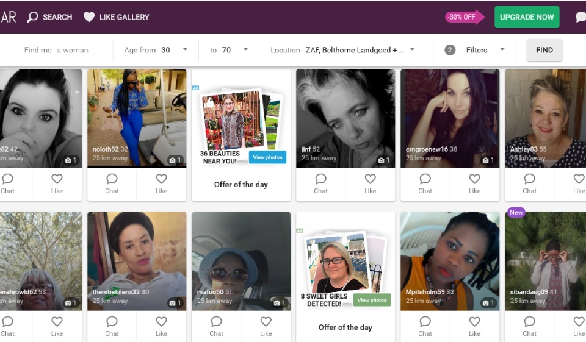Viewport: 586px width, 342px height.
Task: Open the maximum age 70 dropdown
Action: (x=245, y=49)
